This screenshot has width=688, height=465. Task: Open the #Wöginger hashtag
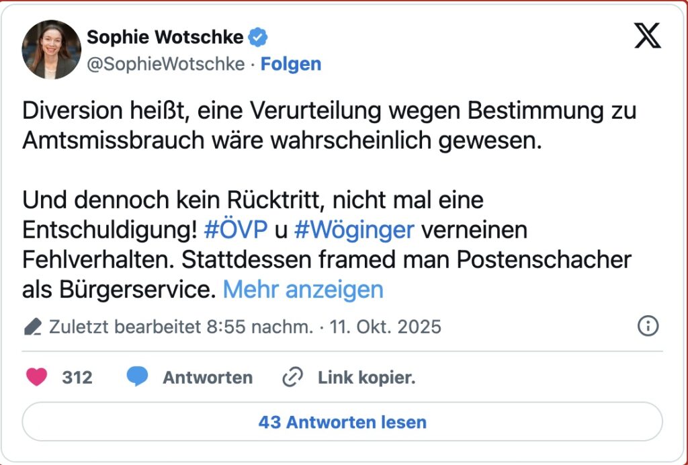click(x=354, y=230)
